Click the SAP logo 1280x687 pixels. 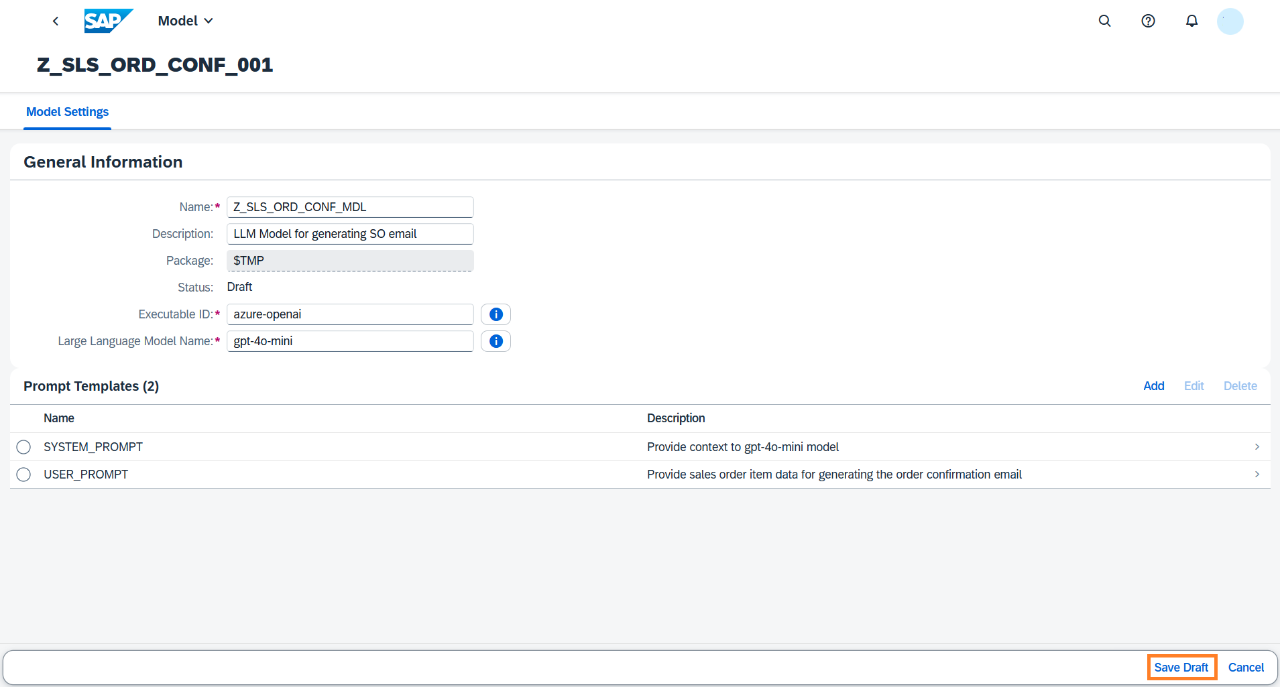(108, 21)
